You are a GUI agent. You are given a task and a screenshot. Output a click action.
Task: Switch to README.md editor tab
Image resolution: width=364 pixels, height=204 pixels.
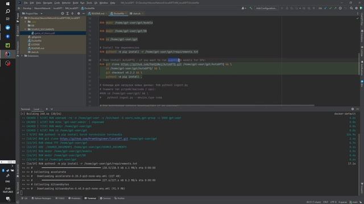click(98, 14)
